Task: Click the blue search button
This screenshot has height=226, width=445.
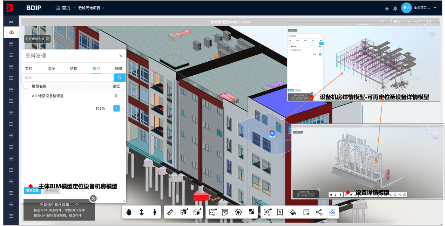Action: coord(120,78)
